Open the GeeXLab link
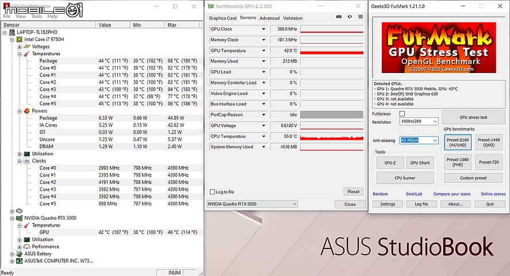 [x=414, y=194]
